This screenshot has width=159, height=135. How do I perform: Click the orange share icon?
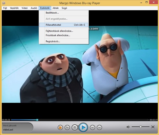tap(60, 128)
